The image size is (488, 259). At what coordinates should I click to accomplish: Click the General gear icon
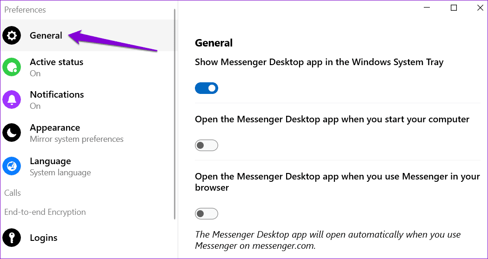coord(12,35)
